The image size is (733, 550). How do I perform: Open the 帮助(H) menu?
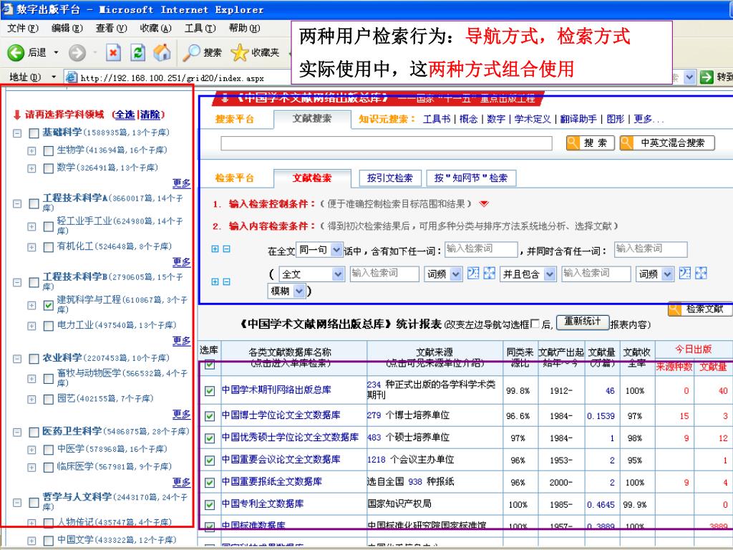click(244, 28)
